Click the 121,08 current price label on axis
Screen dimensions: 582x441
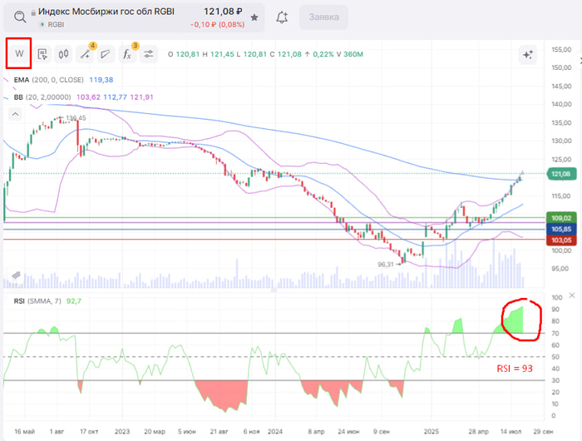pos(559,174)
